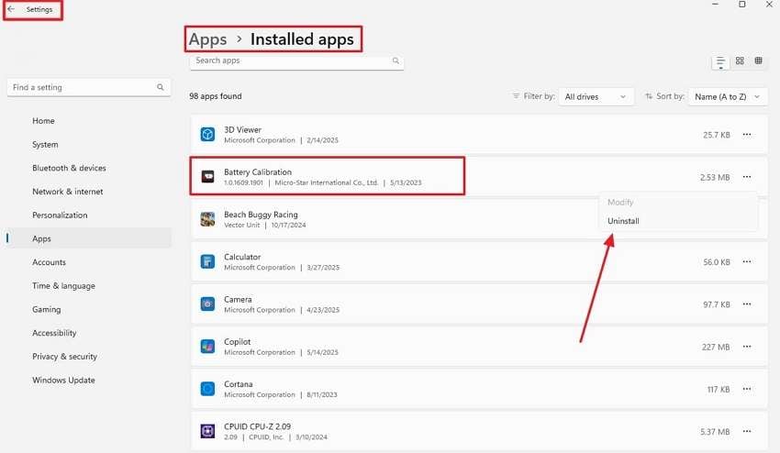Open the three-dot menu for Calculator
The height and width of the screenshot is (453, 780).
pos(747,261)
